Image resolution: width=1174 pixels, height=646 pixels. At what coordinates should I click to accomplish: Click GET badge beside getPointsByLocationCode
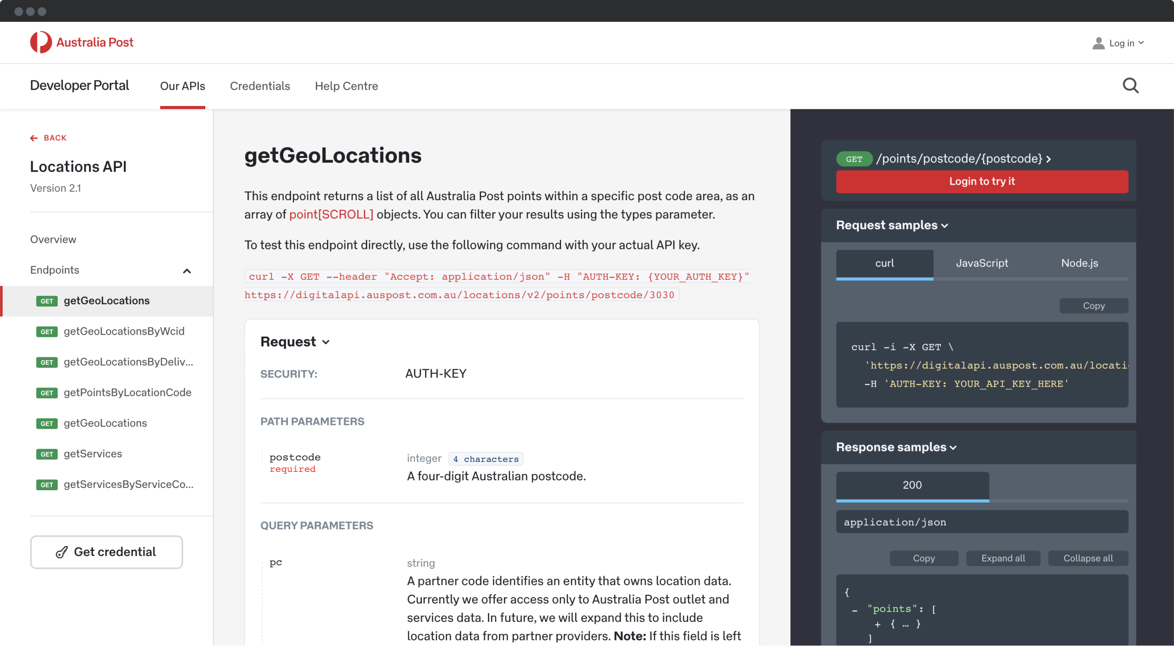pos(47,393)
